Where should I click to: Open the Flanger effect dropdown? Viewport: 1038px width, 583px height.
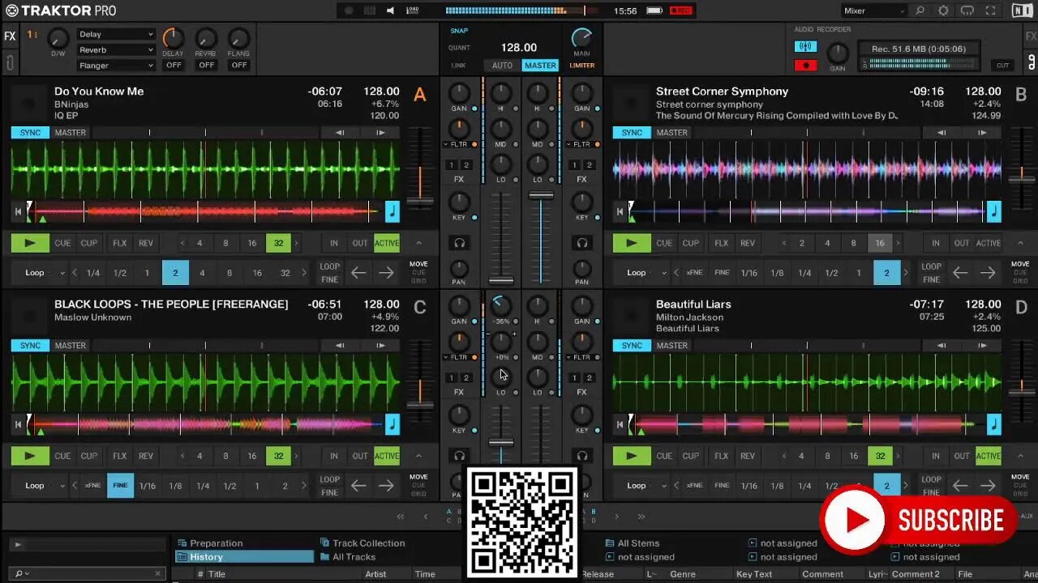(x=116, y=66)
